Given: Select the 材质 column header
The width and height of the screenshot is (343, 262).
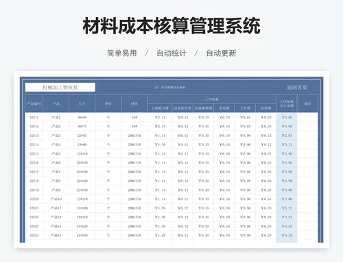Looking at the screenshot, I should click(x=134, y=103).
